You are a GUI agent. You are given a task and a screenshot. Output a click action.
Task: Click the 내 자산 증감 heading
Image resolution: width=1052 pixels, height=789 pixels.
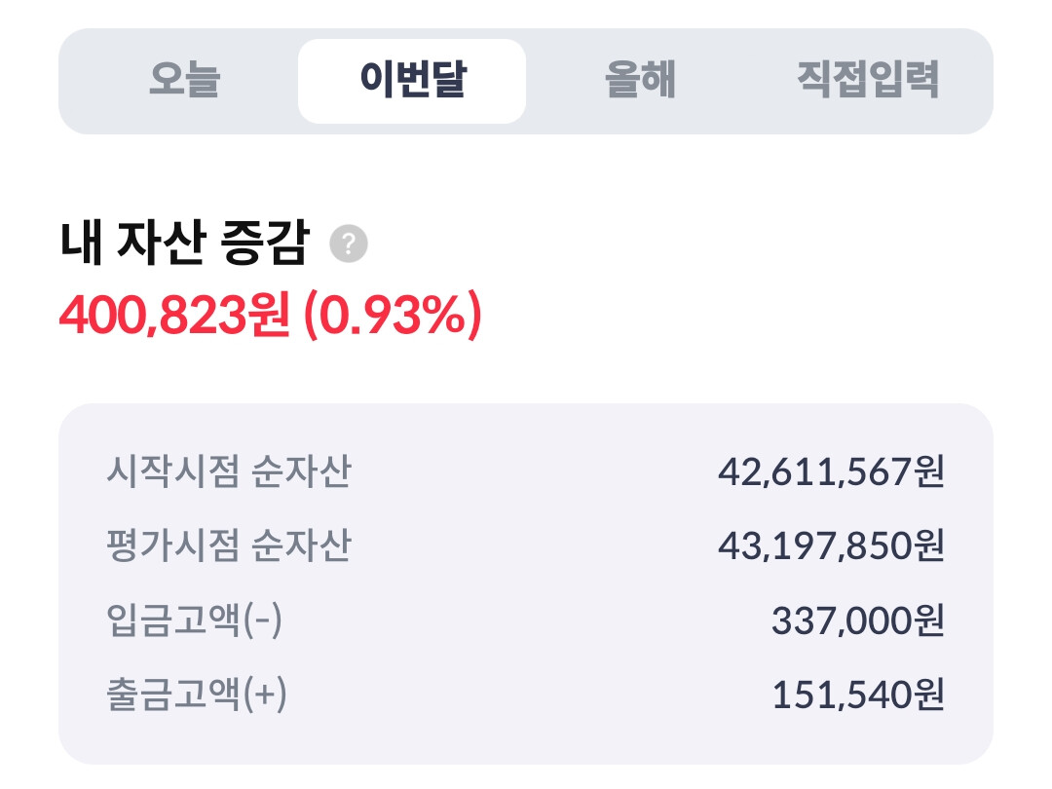pyautogui.click(x=184, y=243)
